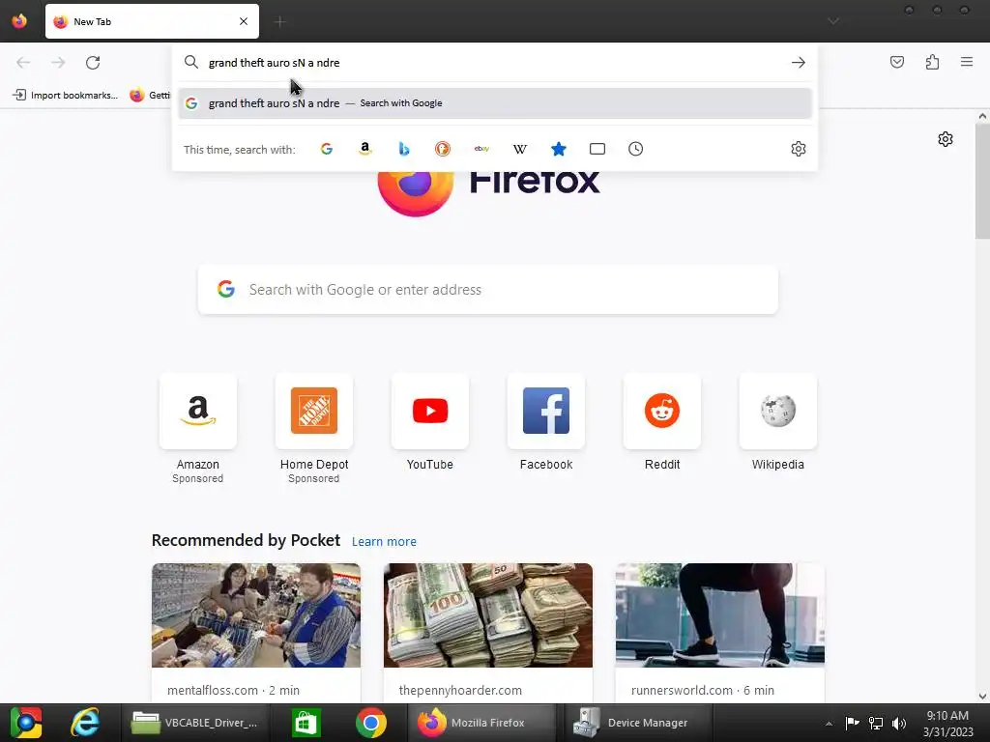990x742 pixels.
Task: Search this time with DuckDuckGo
Action: click(443, 149)
